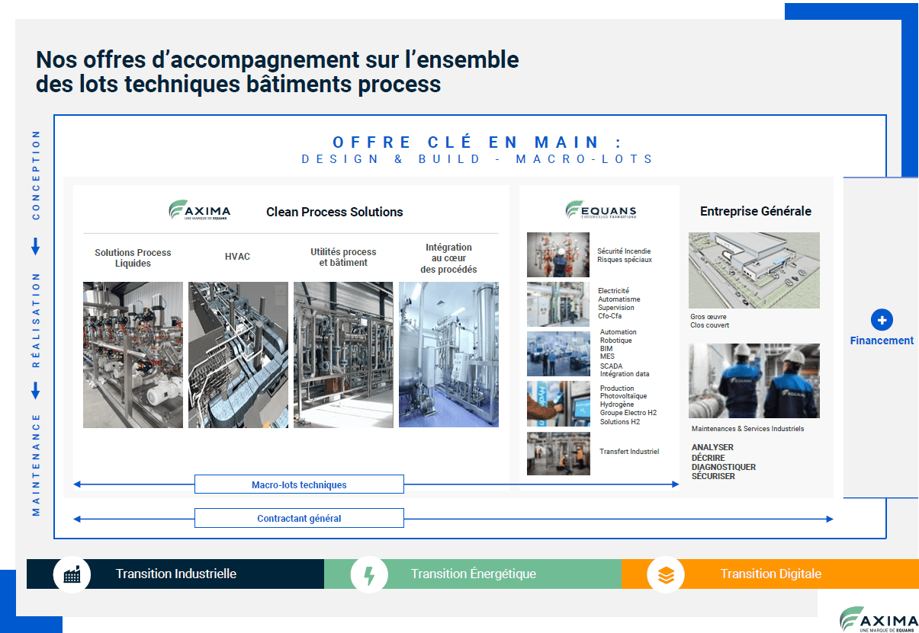Click the stacked layers icon for Transition Digitale
This screenshot has height=633, width=919.
tap(666, 574)
